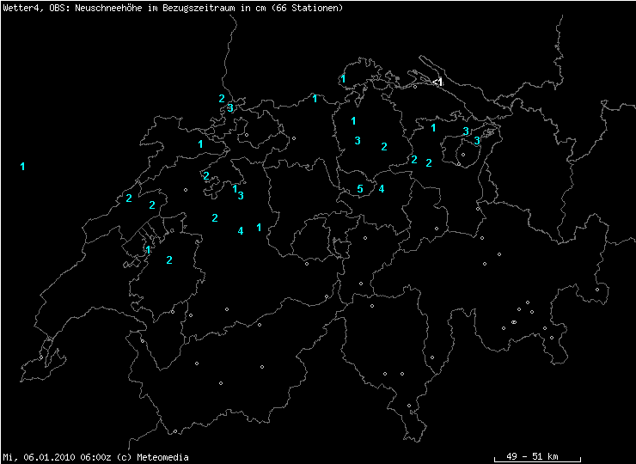Click the "Wetter4, OBS:" label in header
Screen dimensions: 636x464
pyautogui.click(x=31, y=8)
